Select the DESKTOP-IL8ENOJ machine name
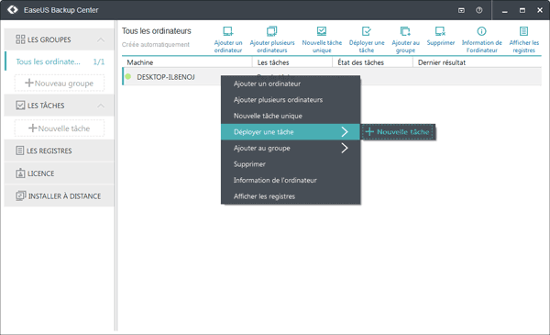550x335 pixels. tap(166, 77)
